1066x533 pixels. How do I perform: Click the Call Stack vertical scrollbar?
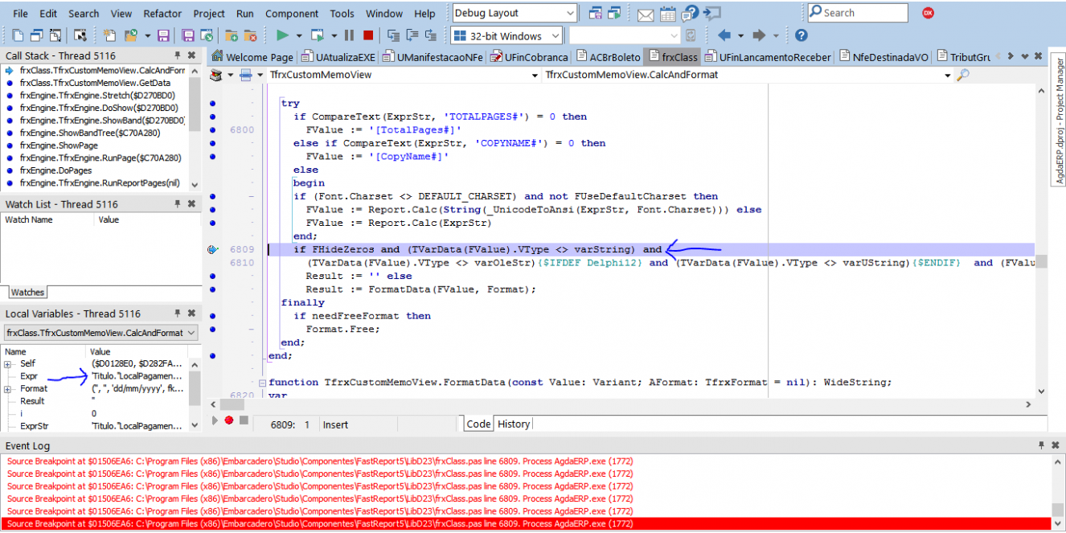(x=194, y=128)
